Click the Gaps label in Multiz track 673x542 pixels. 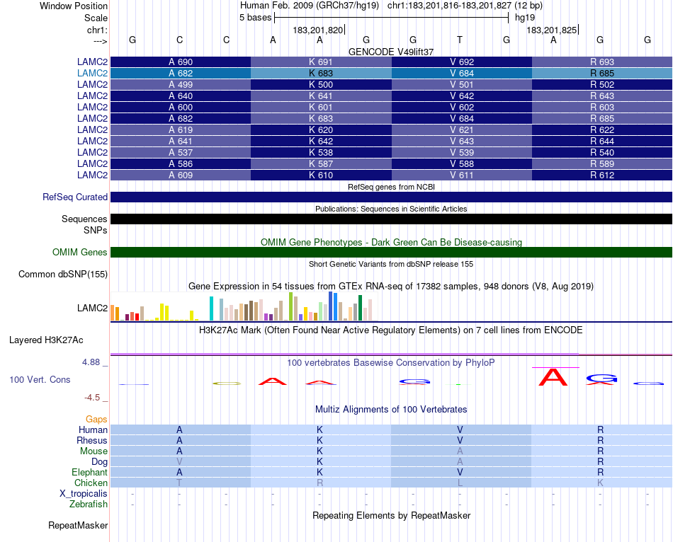(96, 419)
